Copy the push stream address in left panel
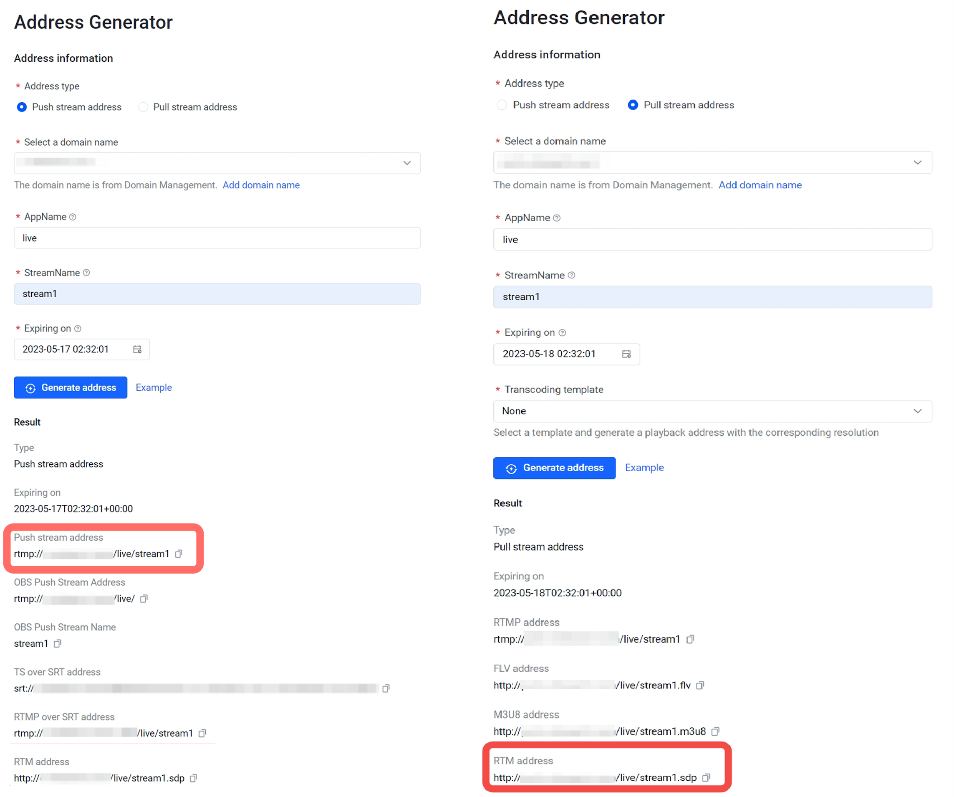Viewport: 954px width, 797px height. (x=179, y=554)
